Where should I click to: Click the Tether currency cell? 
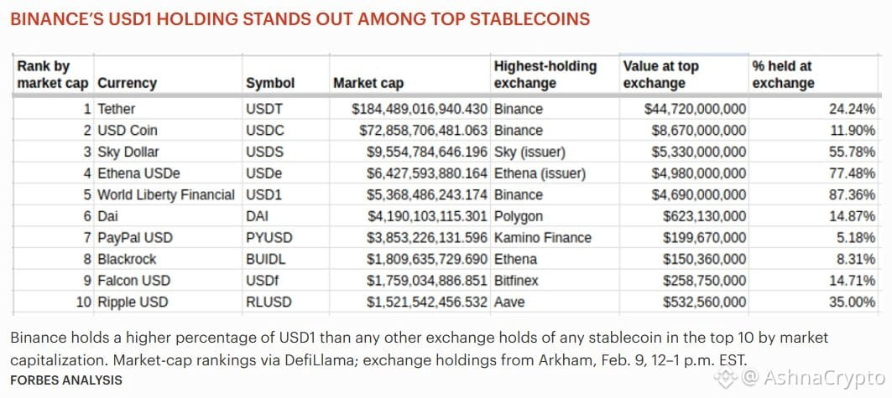click(x=117, y=108)
